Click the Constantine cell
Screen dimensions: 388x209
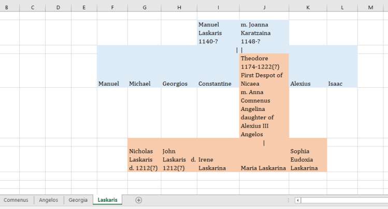[x=218, y=83]
